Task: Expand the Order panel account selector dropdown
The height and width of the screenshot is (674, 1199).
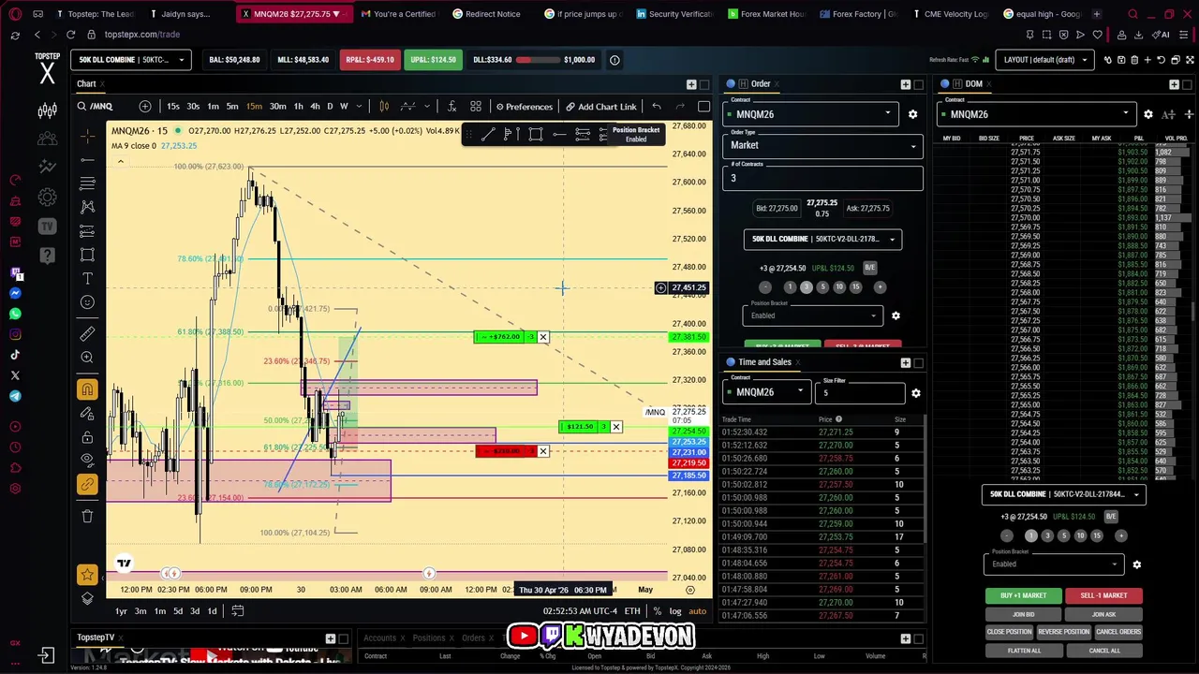Action: (822, 239)
